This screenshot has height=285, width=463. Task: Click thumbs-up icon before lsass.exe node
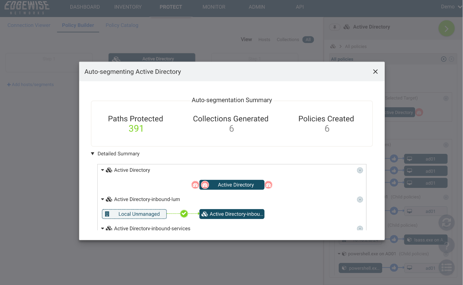pyautogui.click(x=394, y=239)
